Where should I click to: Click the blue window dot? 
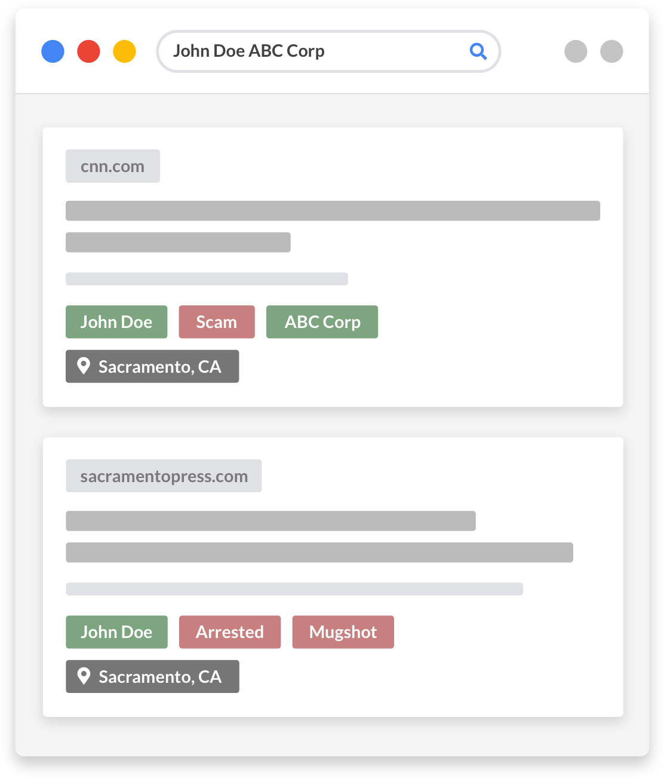tap(53, 51)
